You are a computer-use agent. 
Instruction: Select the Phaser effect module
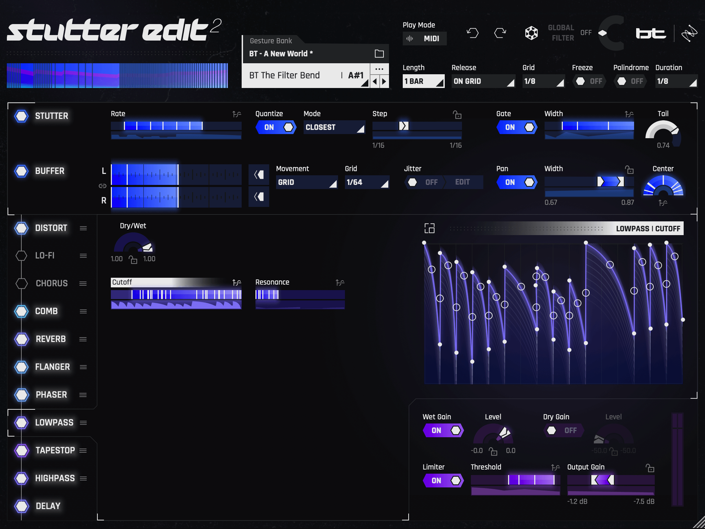pyautogui.click(x=51, y=395)
